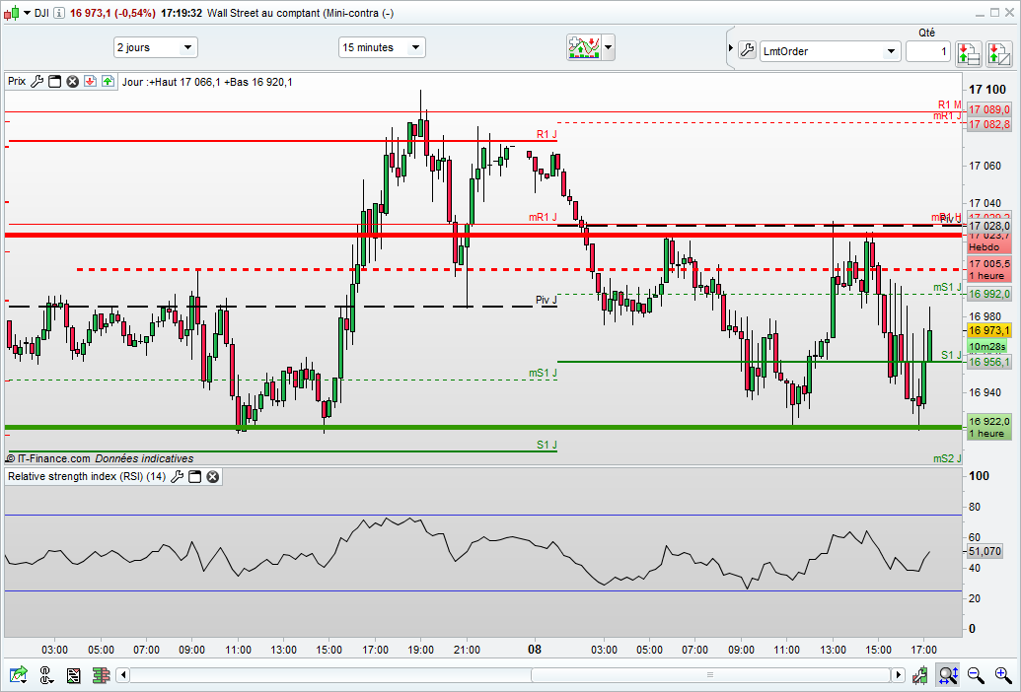Click the linked groups chain icon
This screenshot has height=692, width=1021.
(45, 675)
